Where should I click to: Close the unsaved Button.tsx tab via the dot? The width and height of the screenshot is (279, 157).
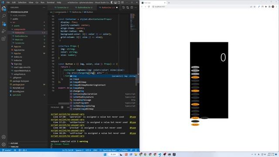[117, 7]
